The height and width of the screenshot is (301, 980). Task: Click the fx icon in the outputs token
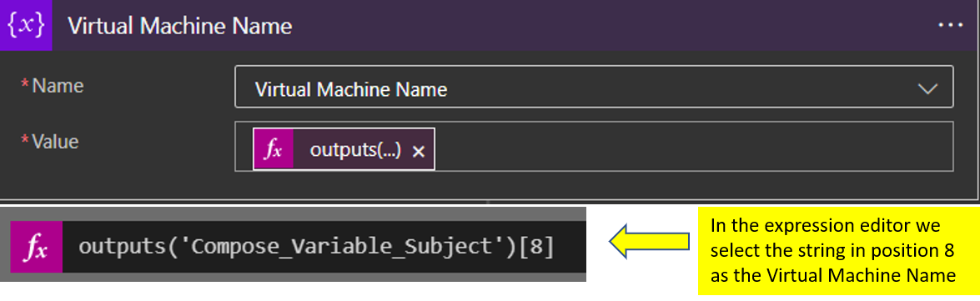click(x=273, y=149)
